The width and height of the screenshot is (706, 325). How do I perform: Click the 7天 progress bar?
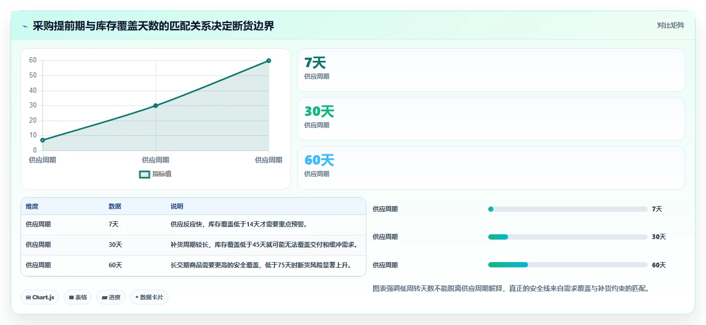point(568,209)
